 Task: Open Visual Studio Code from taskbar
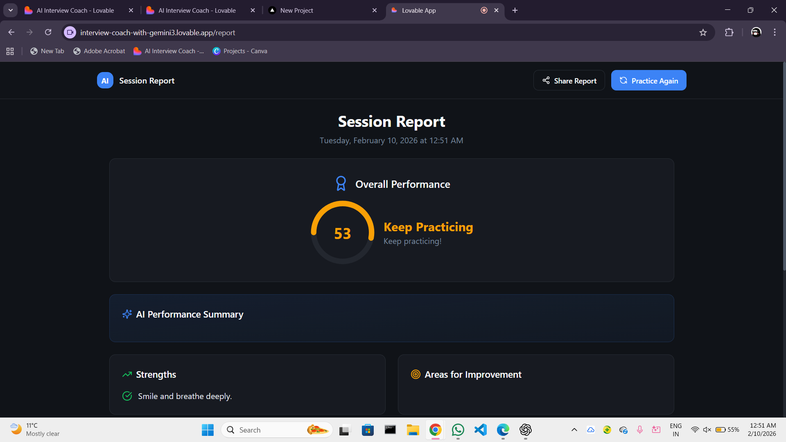tap(480, 430)
